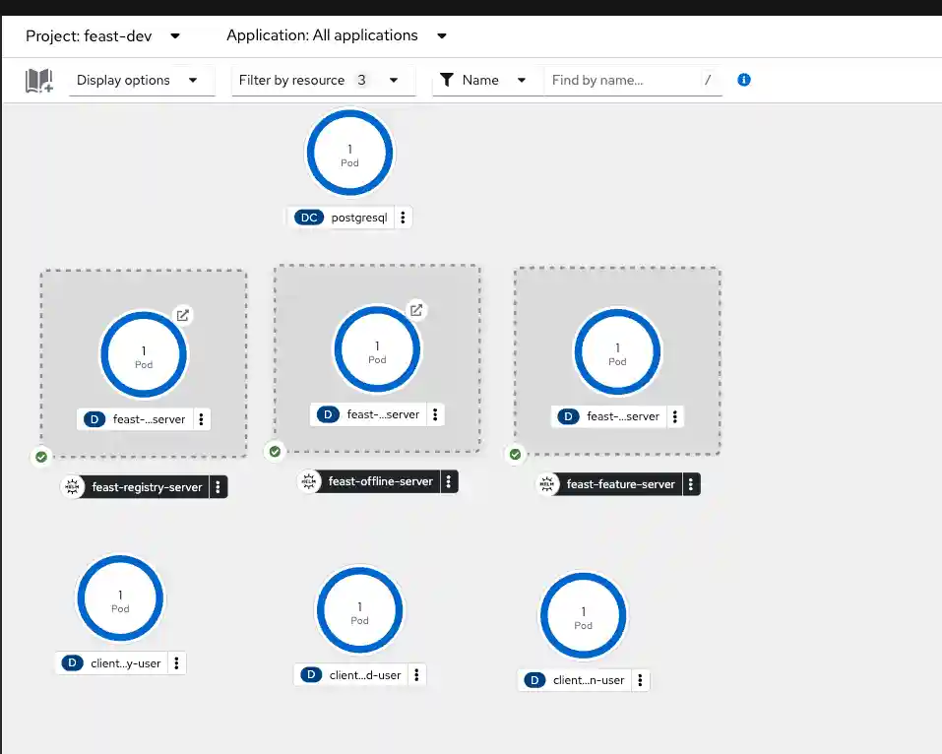Click Helm icon on feast-feature-server label
Image resolution: width=942 pixels, height=754 pixels.
coord(547,484)
